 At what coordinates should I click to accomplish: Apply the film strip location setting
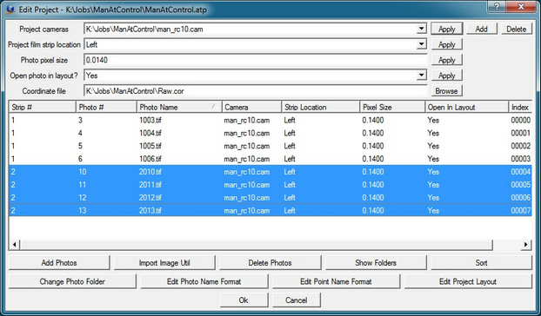[x=446, y=45]
